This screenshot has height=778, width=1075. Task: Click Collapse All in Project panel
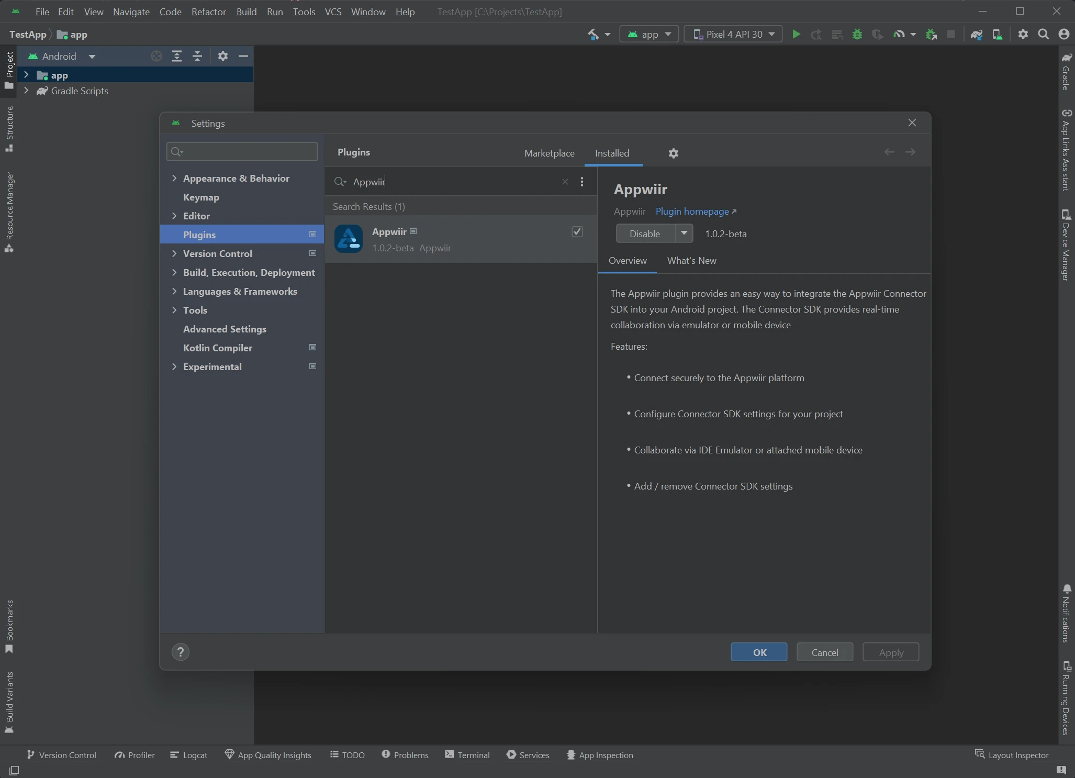click(x=197, y=56)
